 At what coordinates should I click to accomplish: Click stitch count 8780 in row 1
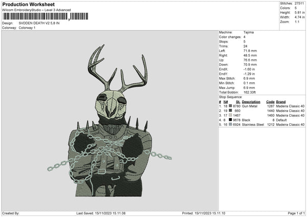click(237, 106)
